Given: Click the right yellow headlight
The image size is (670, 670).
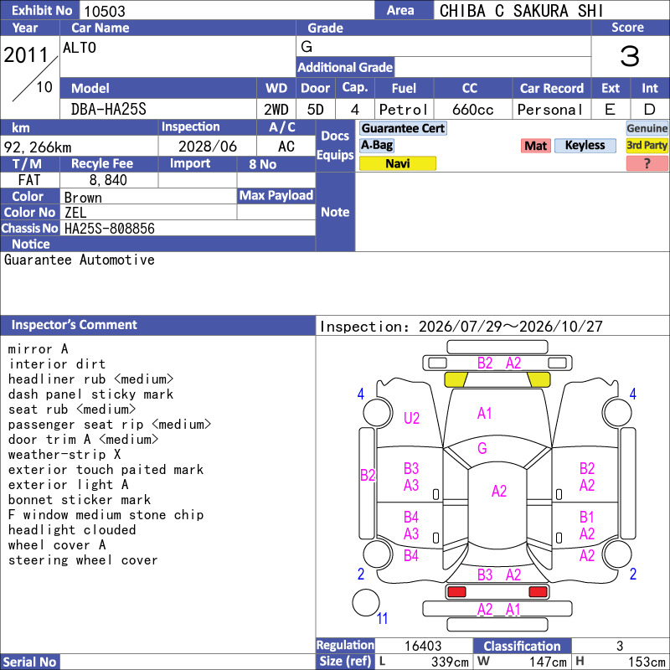Looking at the screenshot, I should [x=539, y=379].
